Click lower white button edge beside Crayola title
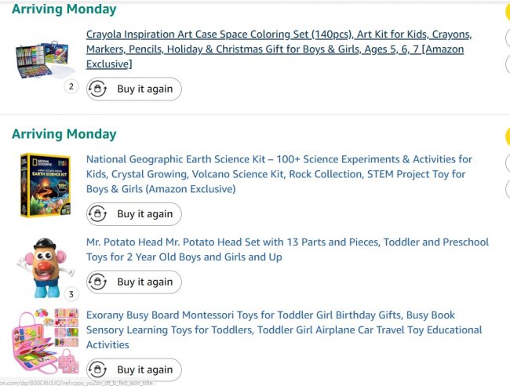This screenshot has height=386, width=510. coord(507,64)
